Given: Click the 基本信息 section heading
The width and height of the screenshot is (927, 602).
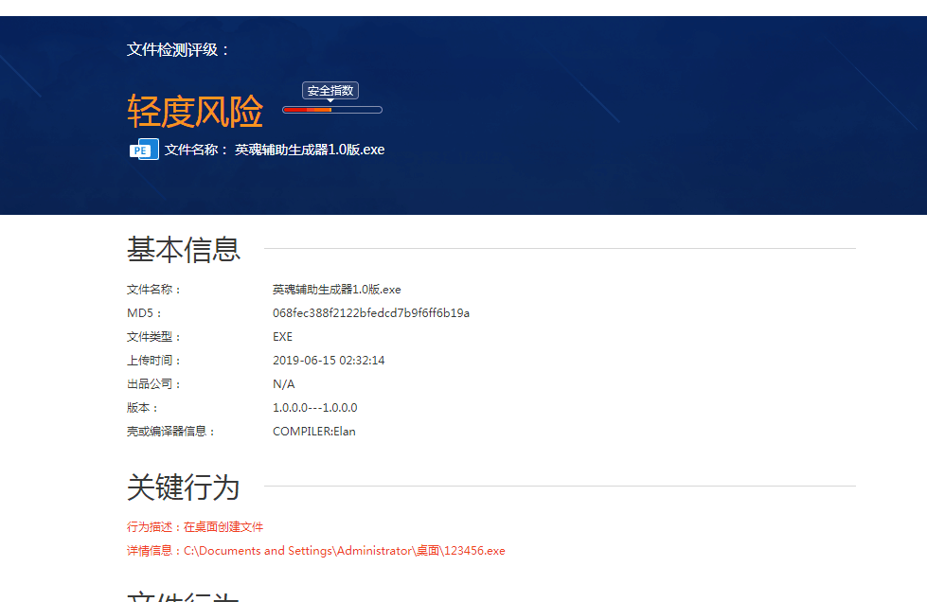Looking at the screenshot, I should [184, 249].
